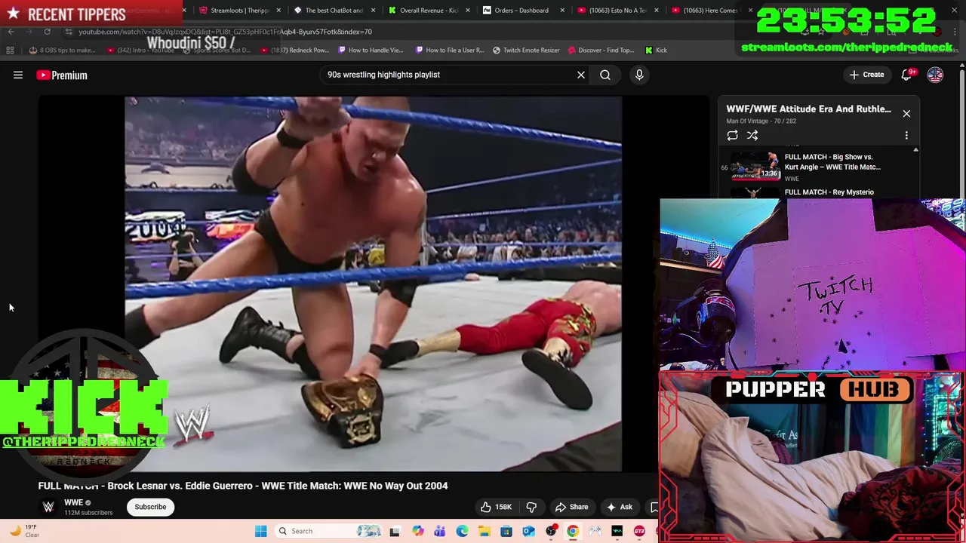Click the WWE channel name link
The width and height of the screenshot is (966, 543).
(x=73, y=502)
